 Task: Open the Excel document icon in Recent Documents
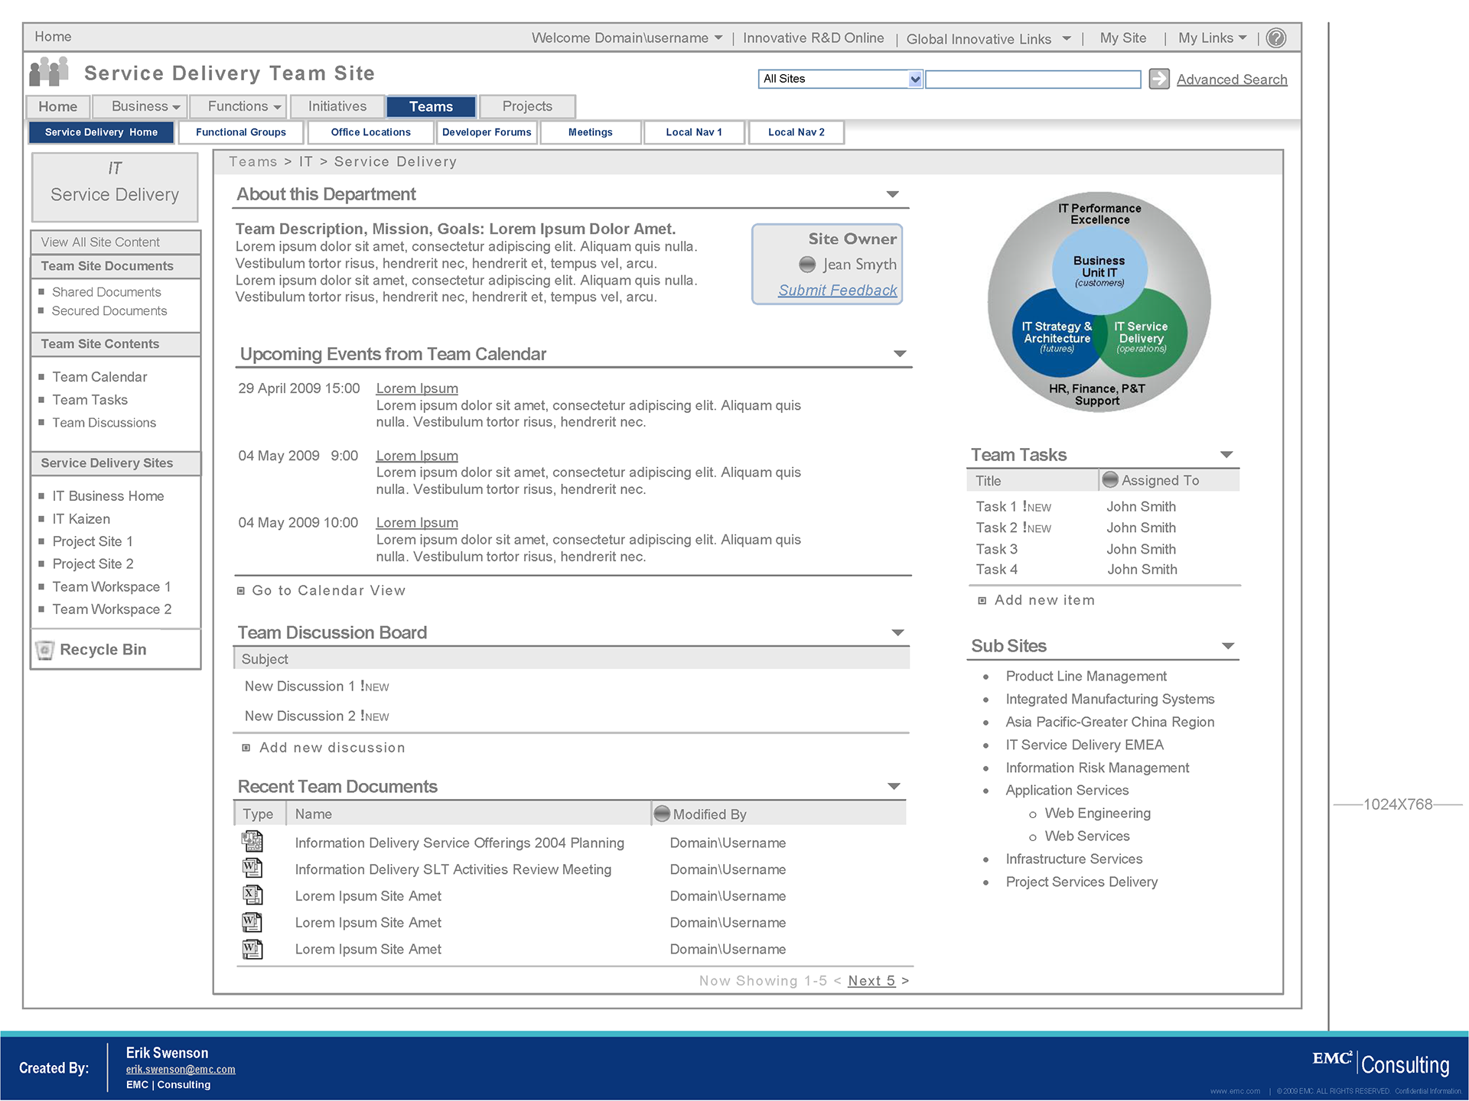click(252, 895)
